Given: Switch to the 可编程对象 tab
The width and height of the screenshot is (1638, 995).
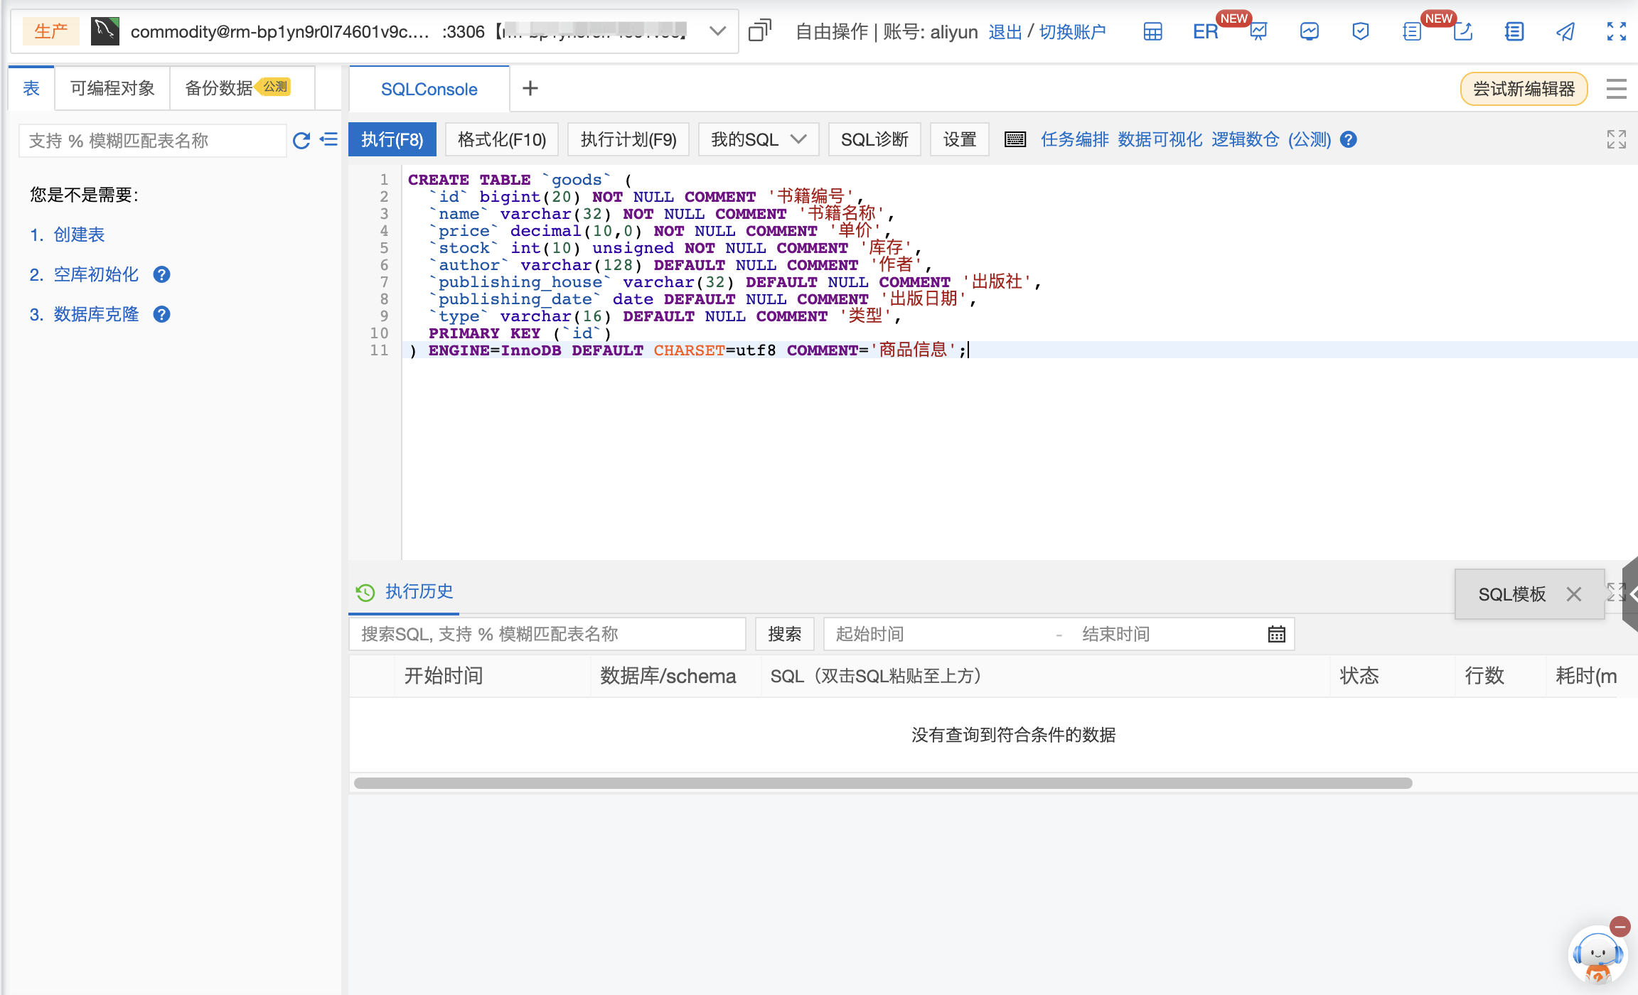Looking at the screenshot, I should (112, 88).
